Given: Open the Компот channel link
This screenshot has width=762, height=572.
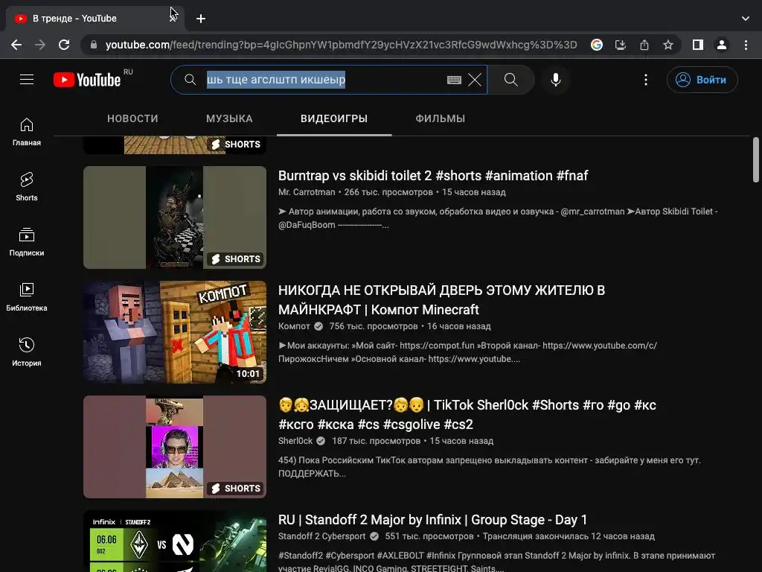Looking at the screenshot, I should click(294, 326).
